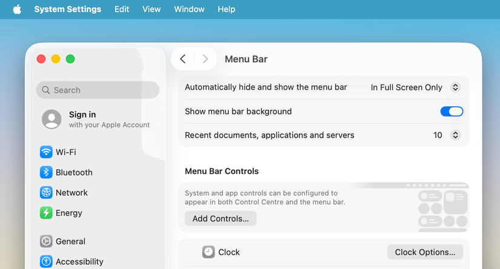The width and height of the screenshot is (500, 269).
Task: Open the System Settings menu
Action: [x=68, y=9]
